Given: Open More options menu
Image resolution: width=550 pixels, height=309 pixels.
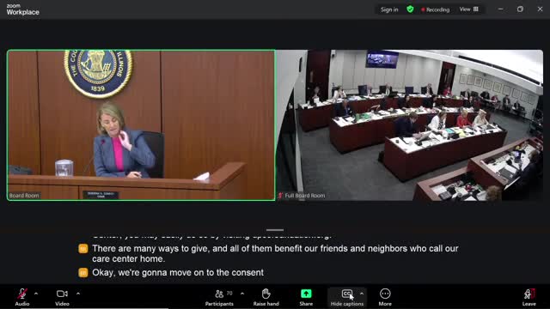Looking at the screenshot, I should [x=385, y=297].
